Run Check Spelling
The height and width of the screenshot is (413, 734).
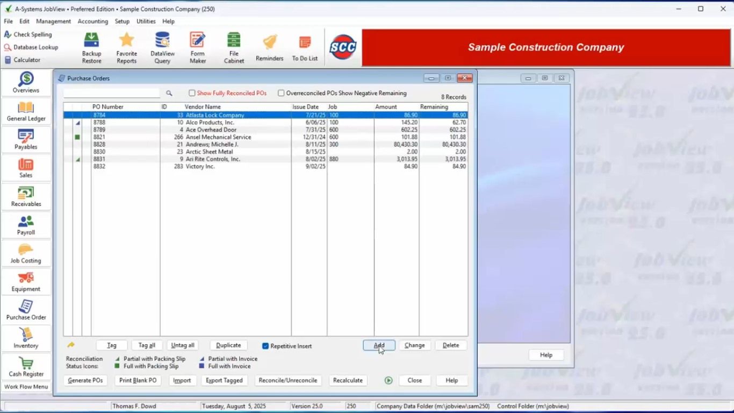28,34
